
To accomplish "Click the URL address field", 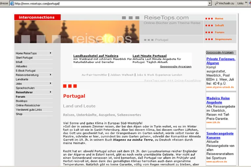I will (x=110, y=3).
